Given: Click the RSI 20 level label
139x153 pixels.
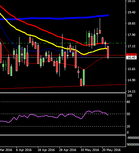Looking at the screenshot, I should click(129, 126).
